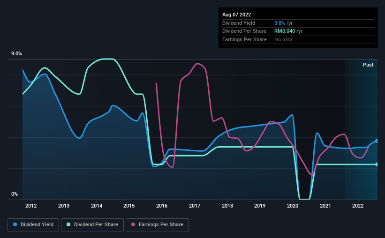
Task: Select the teal endpoint marker of the dividend line
Action: click(x=377, y=164)
